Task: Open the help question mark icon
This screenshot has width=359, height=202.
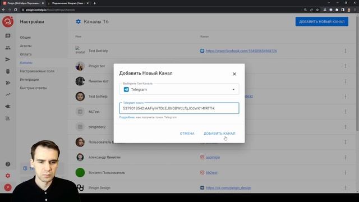Action: tap(8, 164)
